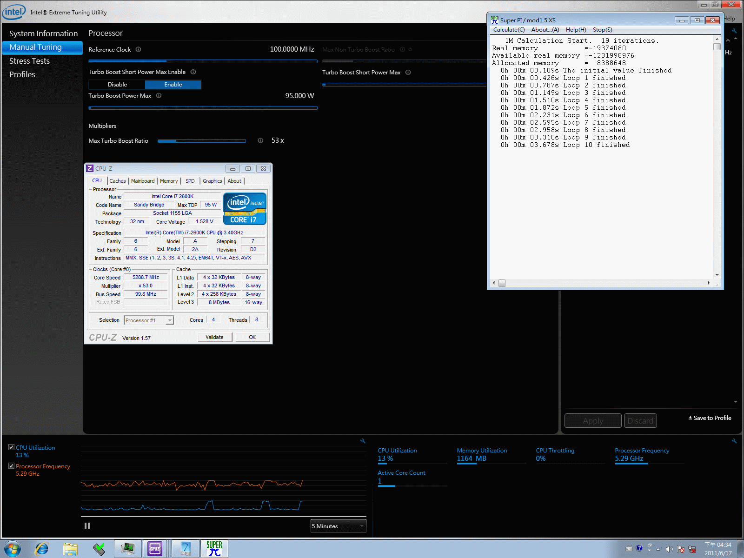This screenshot has height=558, width=744.
Task: Click Super PI horizontal scrollbar thumb
Action: pos(502,283)
